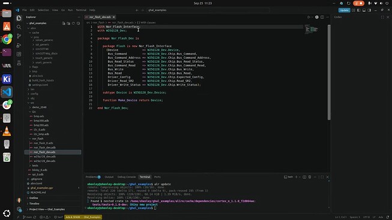392x220 pixels.
Task: Open settings.toml in the Explorer
Action: 40,85
